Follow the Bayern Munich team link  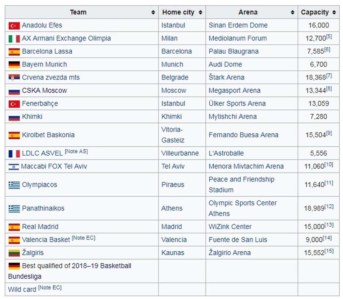click(45, 64)
